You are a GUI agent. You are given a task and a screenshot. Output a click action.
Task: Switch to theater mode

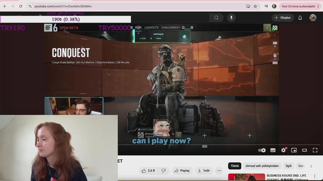[x=305, y=150]
